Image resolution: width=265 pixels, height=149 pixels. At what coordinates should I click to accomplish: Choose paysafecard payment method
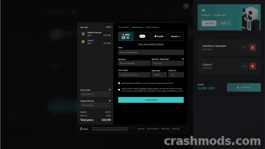pyautogui.click(x=176, y=36)
